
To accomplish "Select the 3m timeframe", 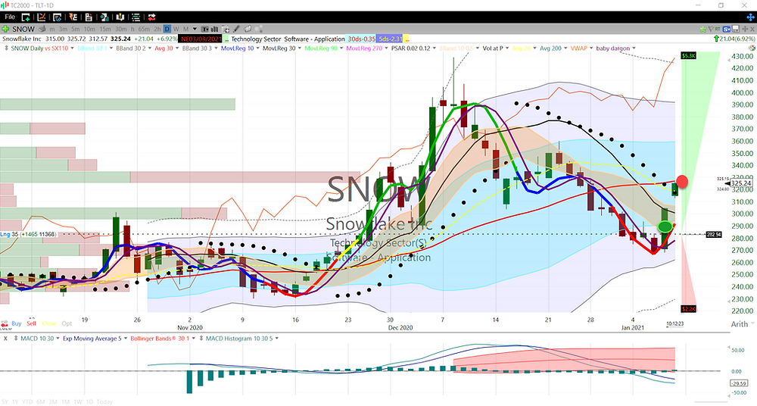I will 64,29.
